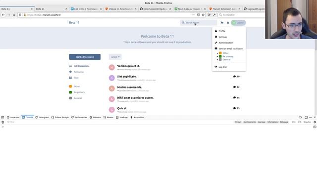Clear console with trash icon

click(x=2, y=122)
